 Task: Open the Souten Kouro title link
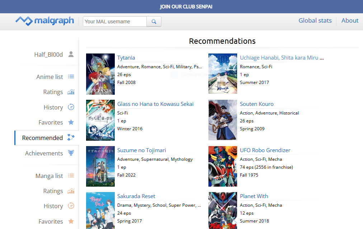[257, 104]
